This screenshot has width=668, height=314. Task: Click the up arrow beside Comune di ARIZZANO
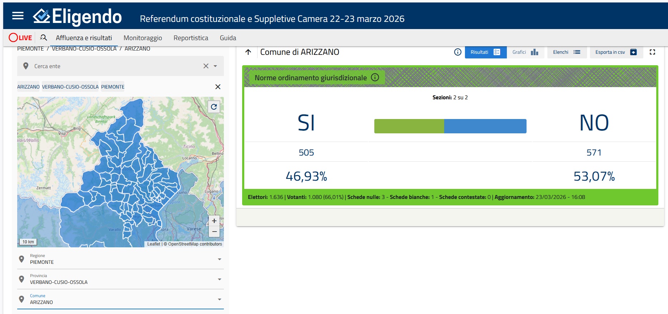tap(248, 52)
